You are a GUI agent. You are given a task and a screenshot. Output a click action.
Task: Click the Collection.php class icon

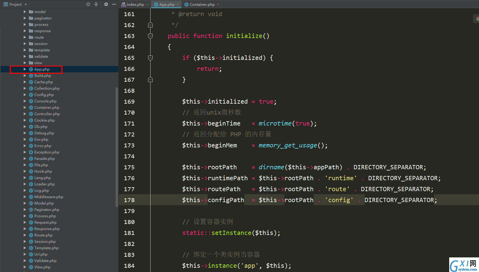31,88
